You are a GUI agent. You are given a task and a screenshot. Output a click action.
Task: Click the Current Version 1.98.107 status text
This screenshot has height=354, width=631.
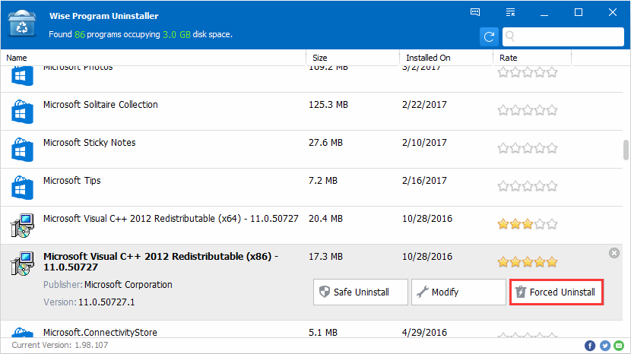[x=59, y=345]
